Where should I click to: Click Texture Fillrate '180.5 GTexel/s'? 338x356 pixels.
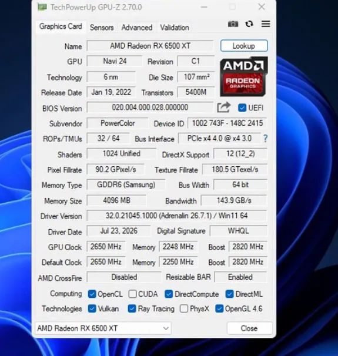235,169
